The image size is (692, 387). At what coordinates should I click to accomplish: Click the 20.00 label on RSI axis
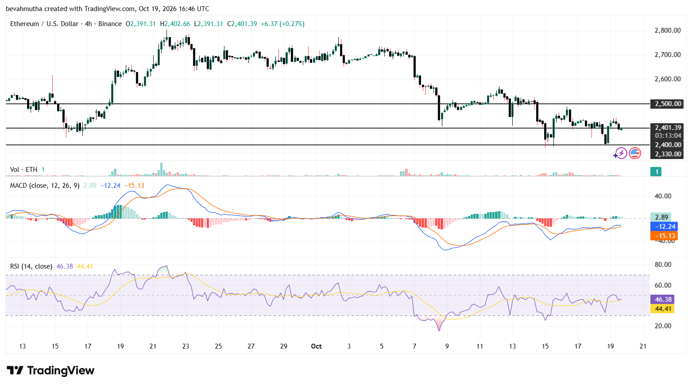(663, 326)
